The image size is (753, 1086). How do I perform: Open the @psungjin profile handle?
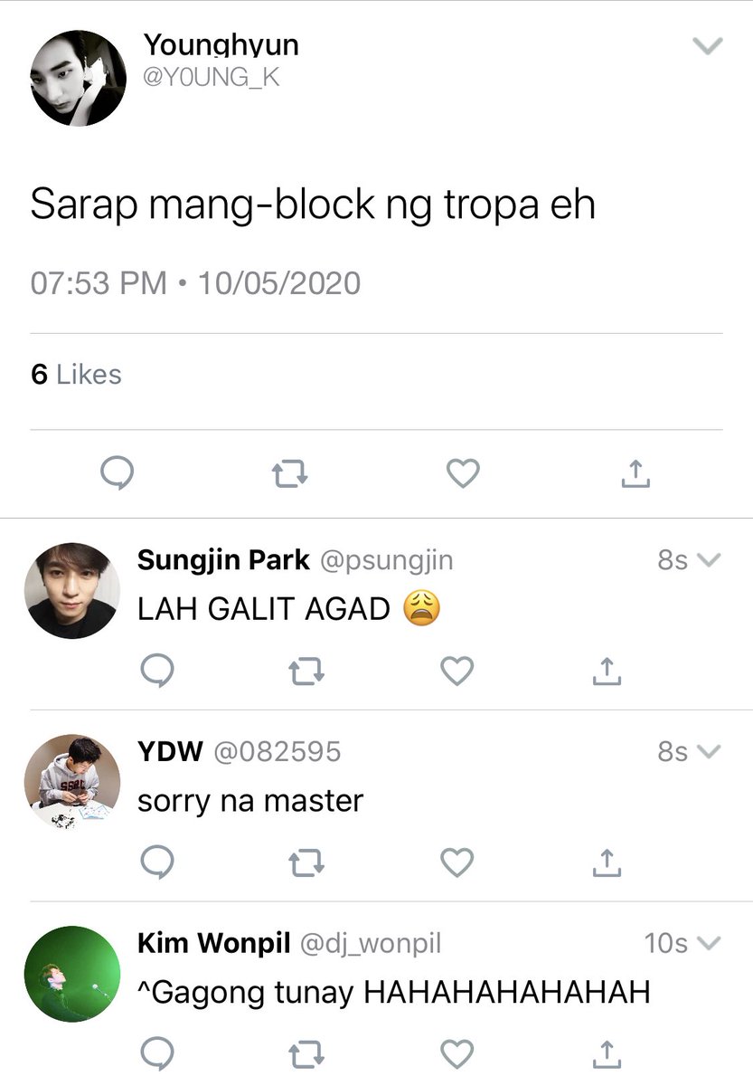385,561
